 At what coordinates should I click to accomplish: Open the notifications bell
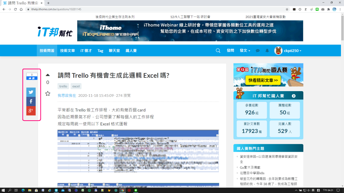pos(267,51)
